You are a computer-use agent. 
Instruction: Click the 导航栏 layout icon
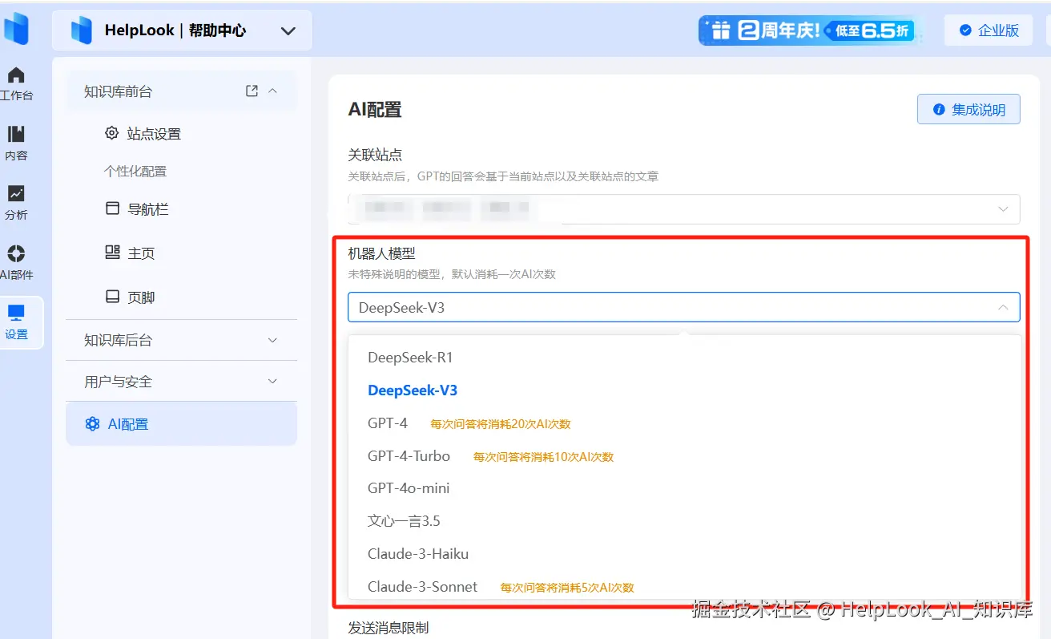tap(112, 208)
